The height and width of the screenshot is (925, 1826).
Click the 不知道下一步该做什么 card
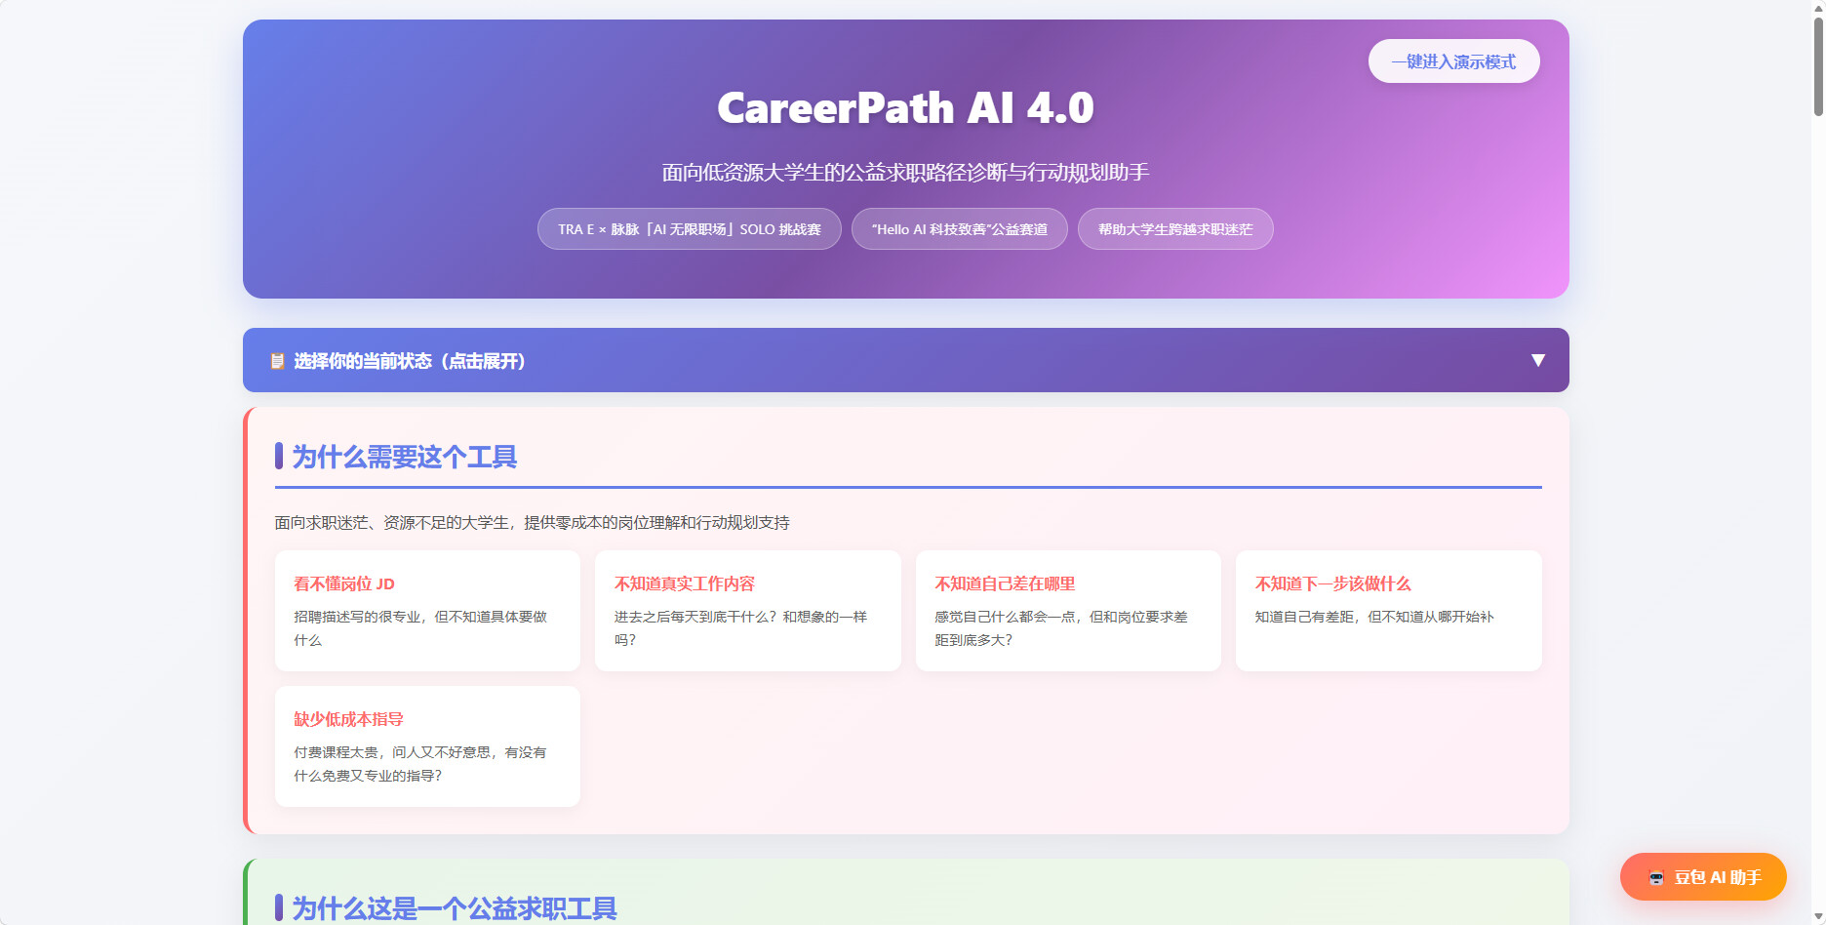1388,611
